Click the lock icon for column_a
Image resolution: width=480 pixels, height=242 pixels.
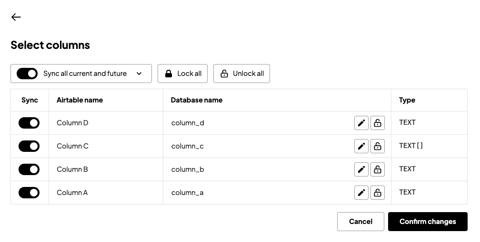pos(378,193)
